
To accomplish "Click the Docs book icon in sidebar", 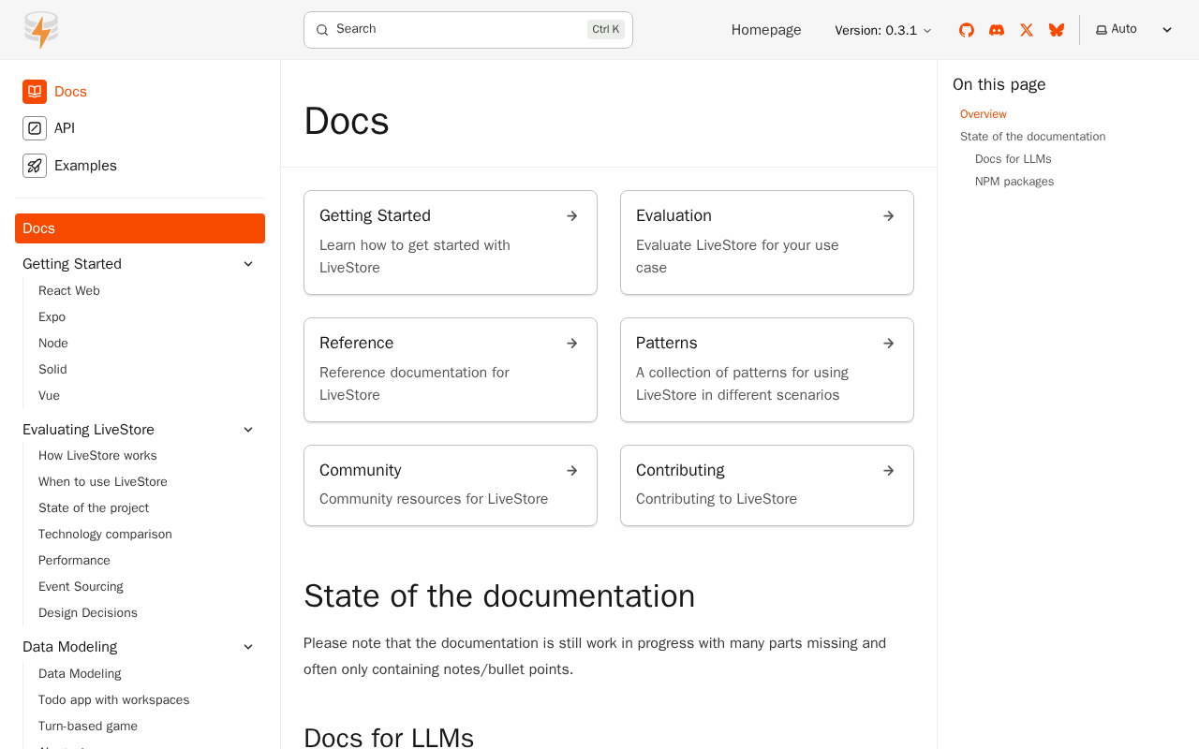I will [35, 92].
